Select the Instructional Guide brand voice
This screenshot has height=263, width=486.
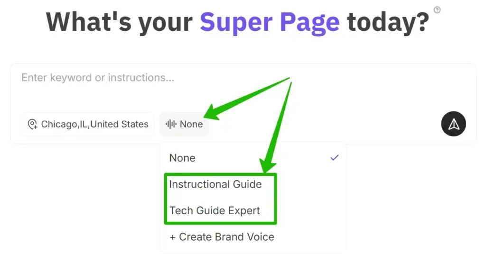[x=215, y=184]
